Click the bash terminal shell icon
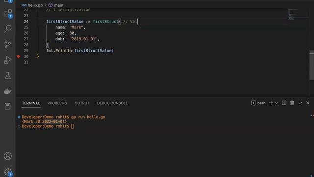314x177 pixels. click(253, 103)
